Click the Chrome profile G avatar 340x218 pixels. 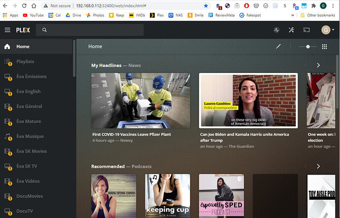pos(323,6)
